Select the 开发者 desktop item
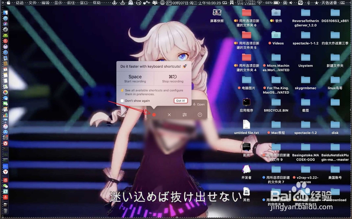 [x=246, y=169]
